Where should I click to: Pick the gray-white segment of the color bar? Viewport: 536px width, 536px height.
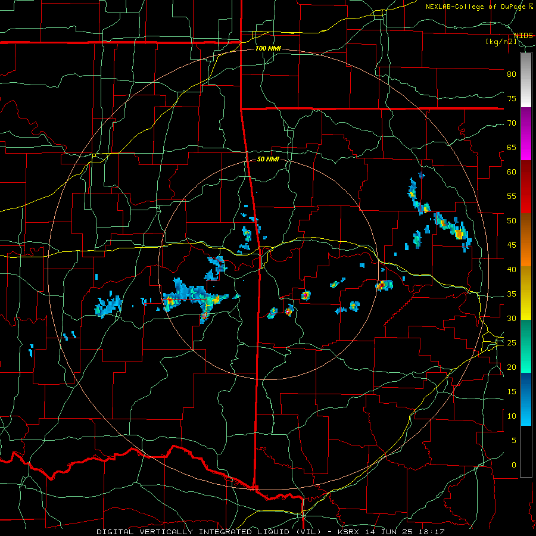[526, 80]
